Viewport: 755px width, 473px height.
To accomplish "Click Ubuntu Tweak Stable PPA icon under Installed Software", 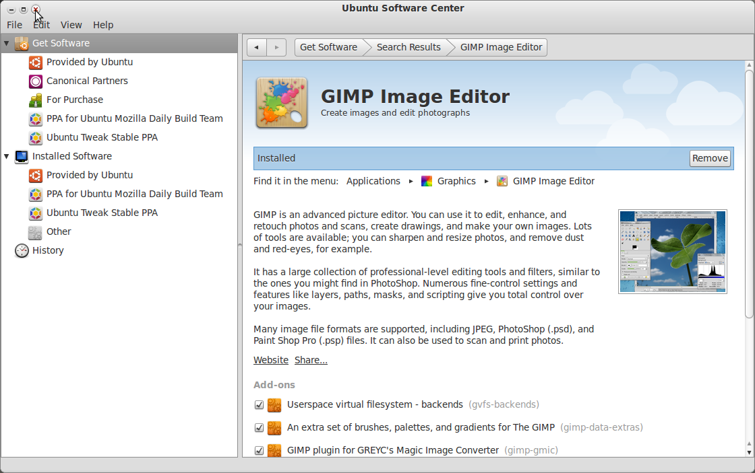I will 36,213.
